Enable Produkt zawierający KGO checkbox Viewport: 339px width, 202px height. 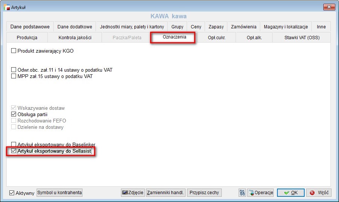coord(13,51)
